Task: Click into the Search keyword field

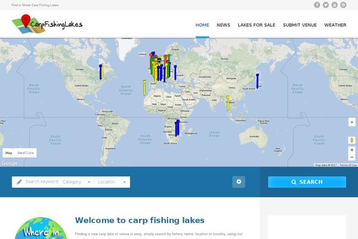Action: tap(41, 182)
